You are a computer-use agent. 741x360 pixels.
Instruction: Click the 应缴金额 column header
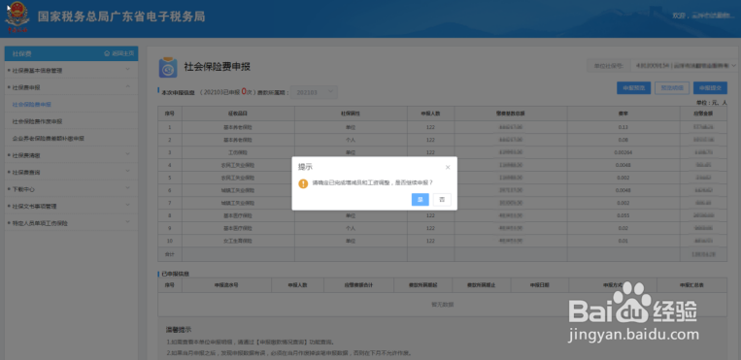[704, 114]
